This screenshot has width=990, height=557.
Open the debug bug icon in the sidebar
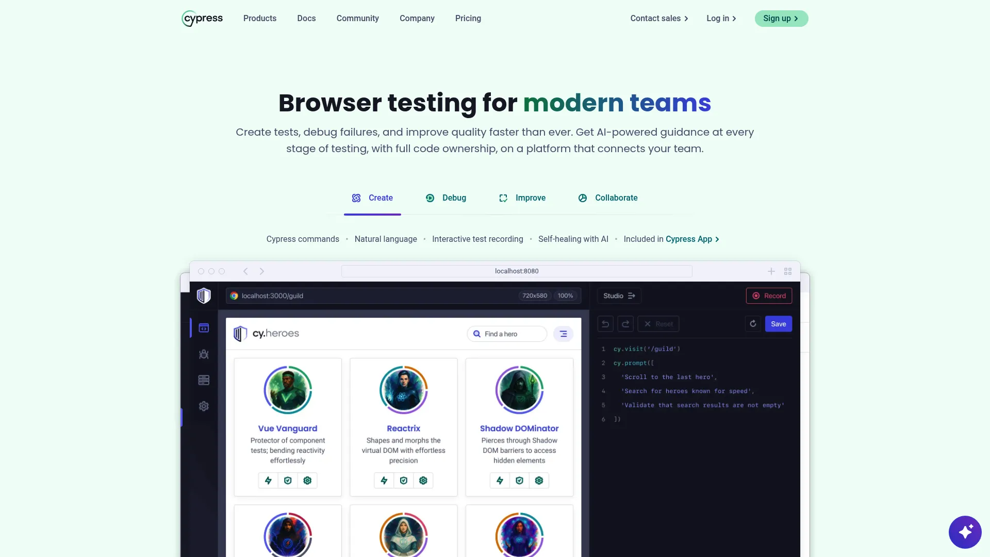[204, 354]
